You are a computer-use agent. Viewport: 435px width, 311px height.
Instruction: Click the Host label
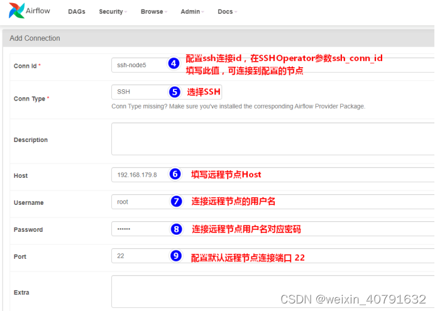(x=21, y=176)
